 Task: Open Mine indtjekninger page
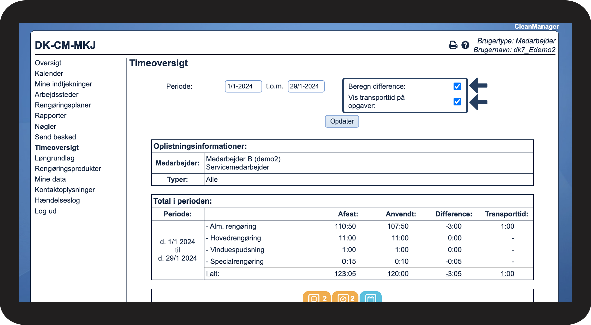(64, 84)
